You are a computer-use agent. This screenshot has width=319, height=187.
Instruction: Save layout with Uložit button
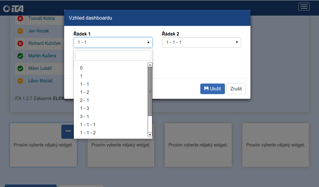click(x=212, y=89)
